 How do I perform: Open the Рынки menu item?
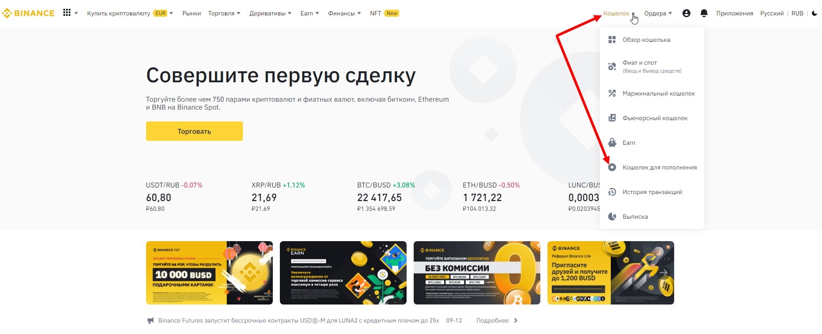(191, 13)
